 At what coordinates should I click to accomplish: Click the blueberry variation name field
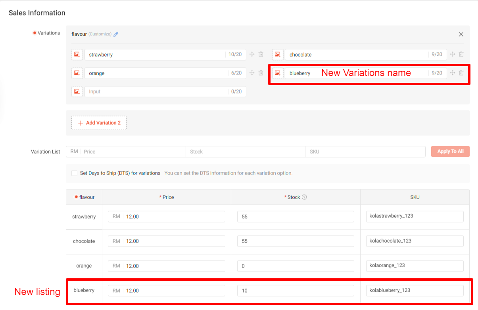[x=366, y=73]
